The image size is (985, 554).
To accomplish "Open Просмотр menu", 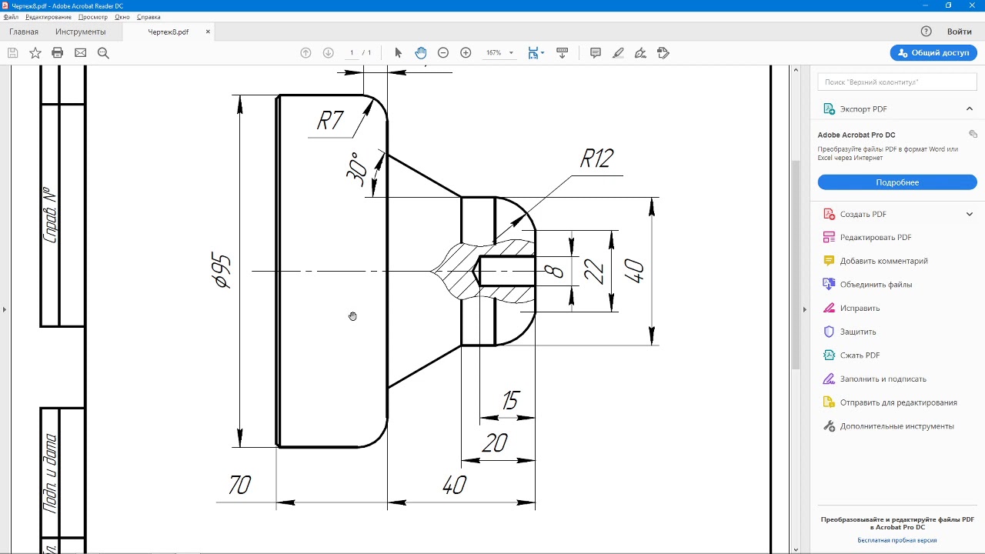I will (x=93, y=17).
